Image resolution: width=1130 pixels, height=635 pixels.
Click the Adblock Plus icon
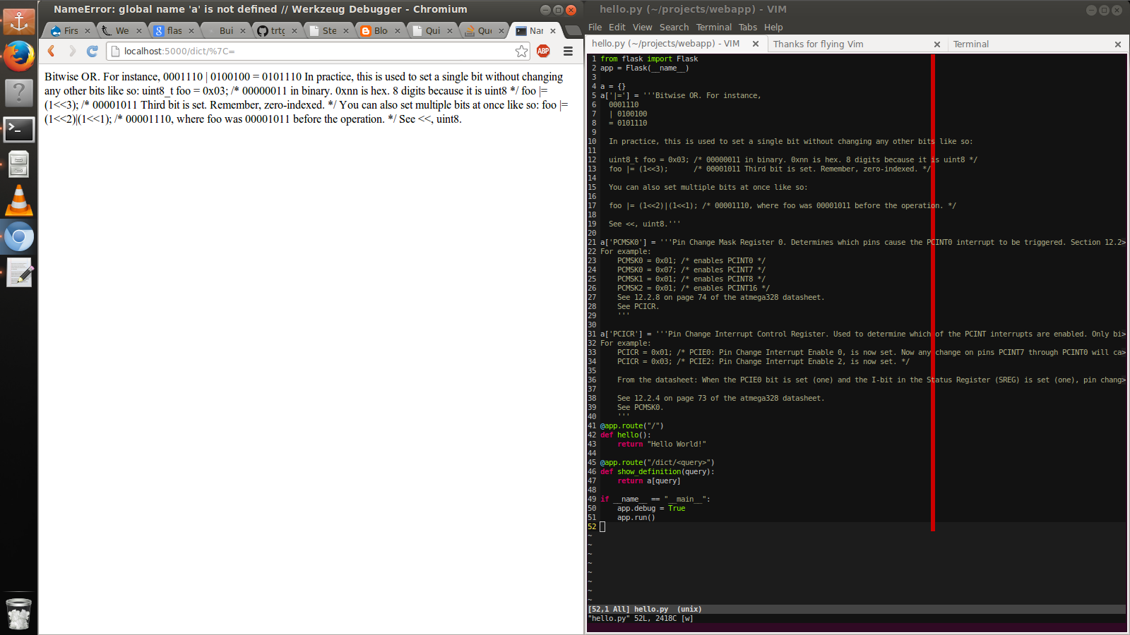coord(543,51)
